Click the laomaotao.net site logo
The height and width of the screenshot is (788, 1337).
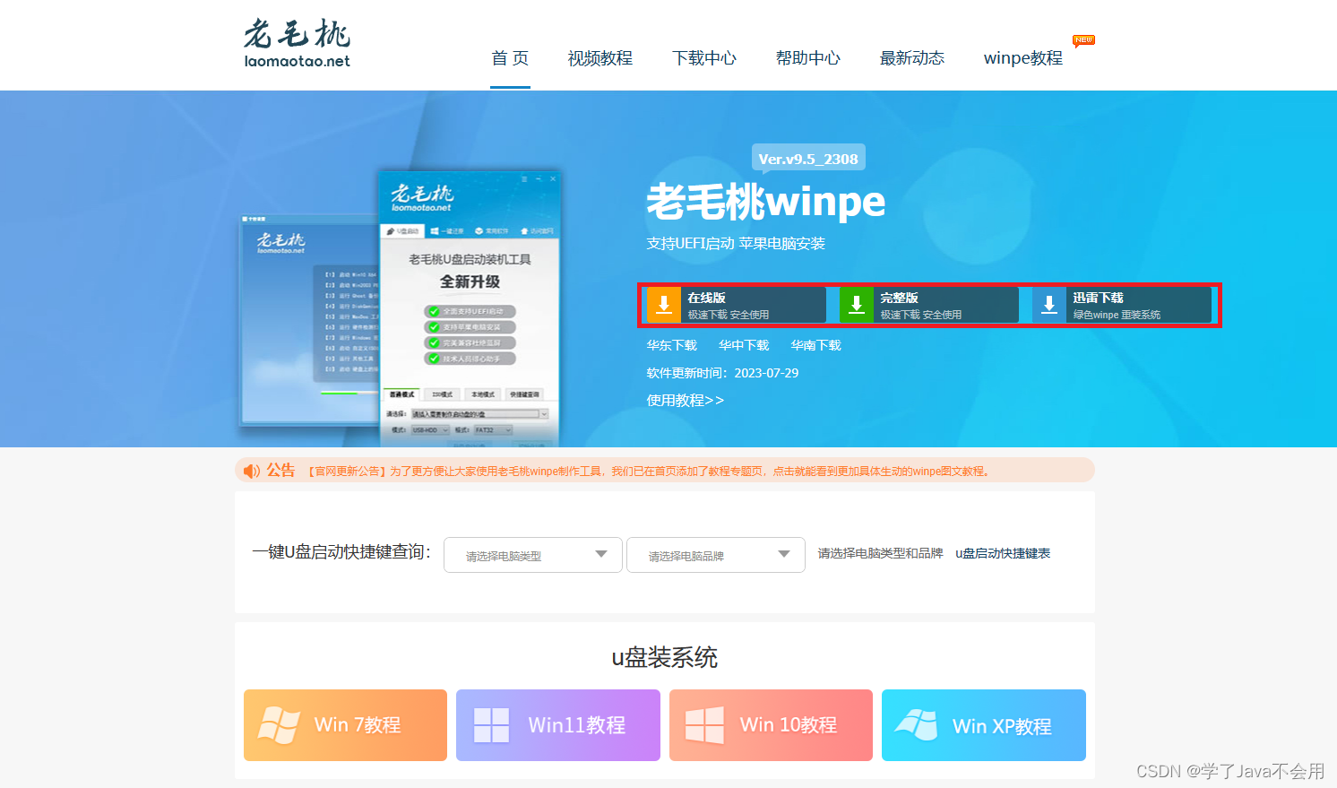pyautogui.click(x=297, y=44)
